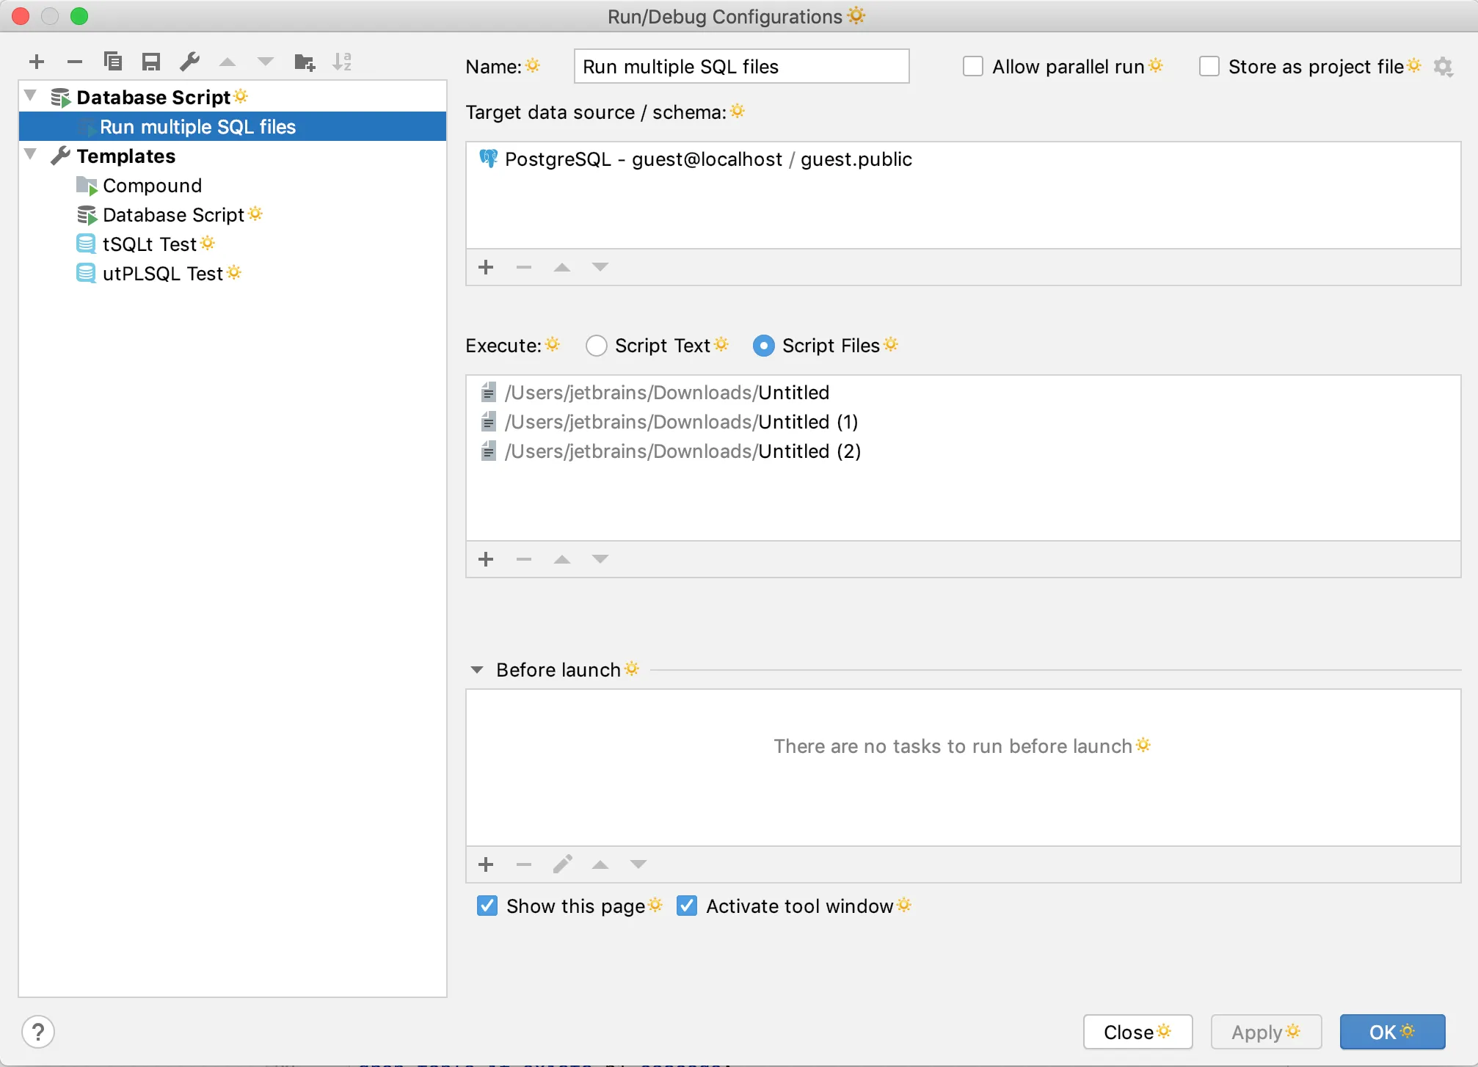
Task: Check Store as project file
Action: pos(1209,67)
